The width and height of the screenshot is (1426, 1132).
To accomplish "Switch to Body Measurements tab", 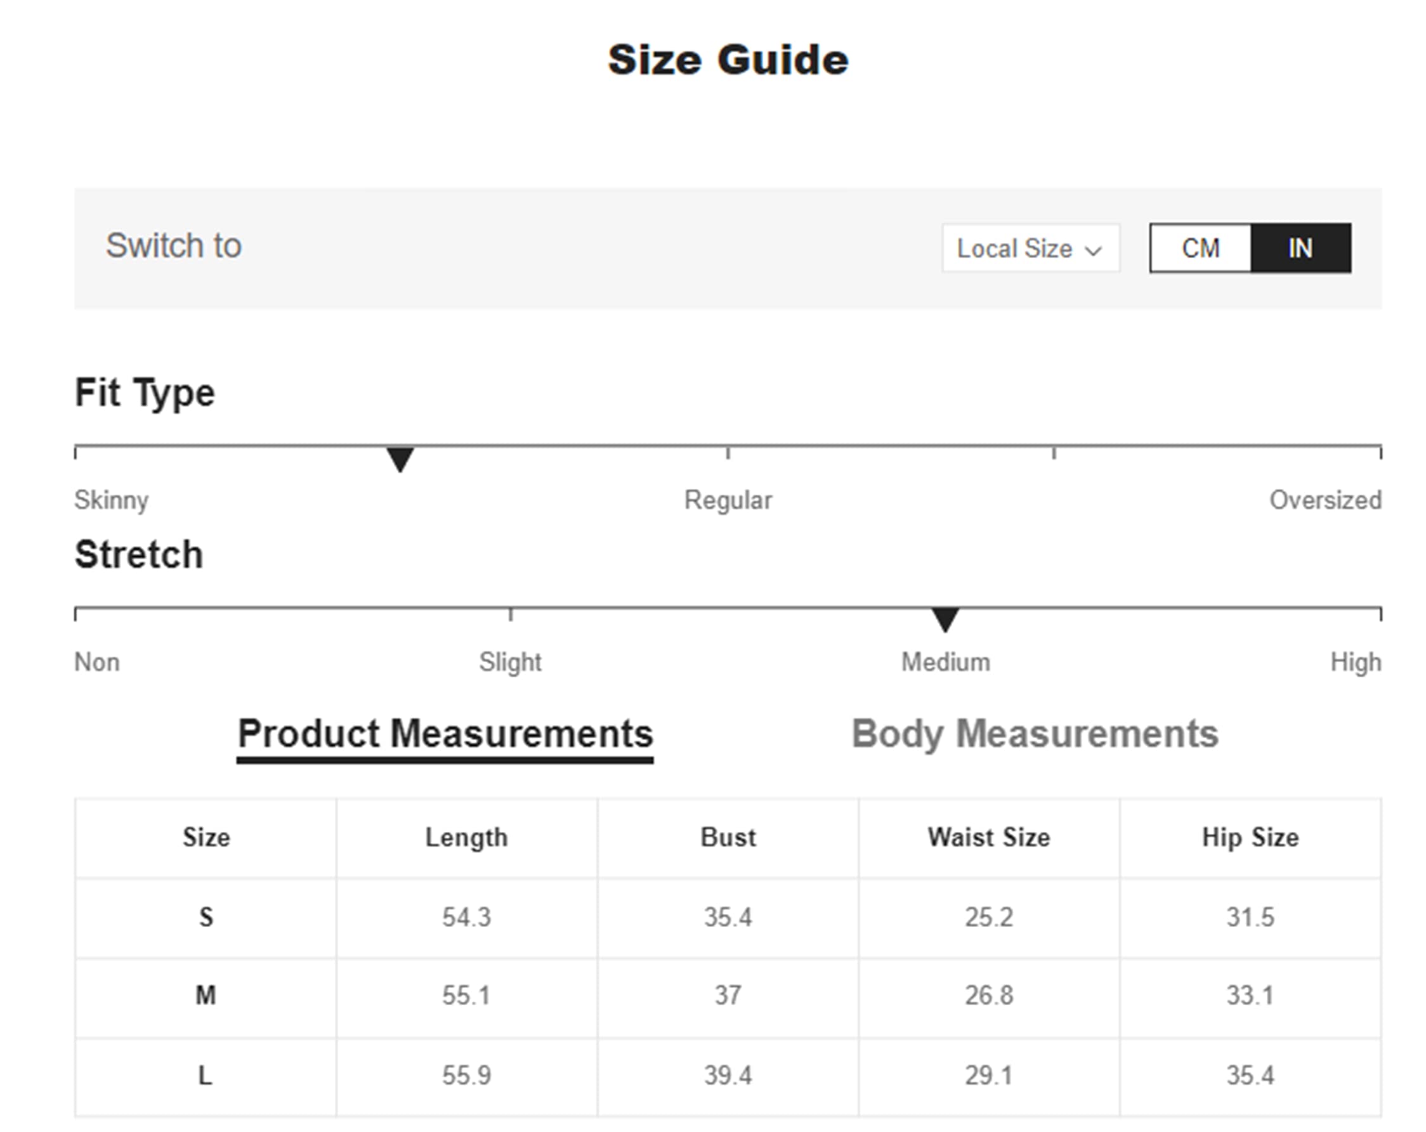I will [x=1035, y=734].
